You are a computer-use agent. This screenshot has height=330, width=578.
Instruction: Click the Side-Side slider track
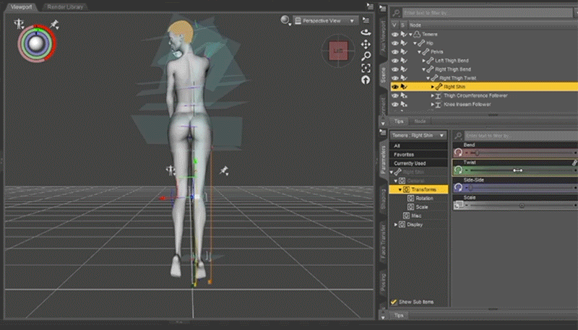coord(519,188)
